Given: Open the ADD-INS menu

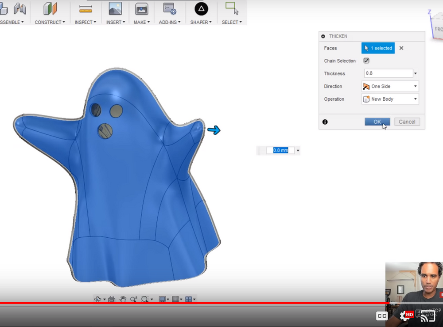Looking at the screenshot, I should pyautogui.click(x=169, y=22).
